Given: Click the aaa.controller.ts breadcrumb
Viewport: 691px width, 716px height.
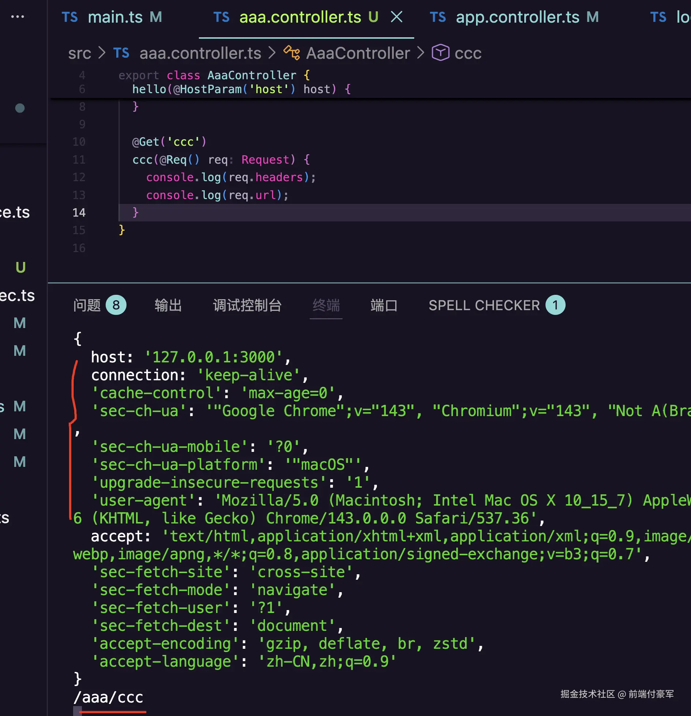Looking at the screenshot, I should (x=200, y=53).
